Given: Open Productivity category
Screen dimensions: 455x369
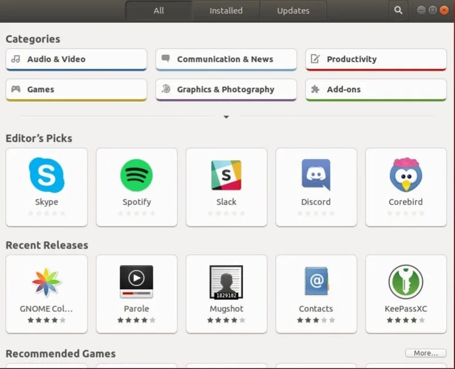Looking at the screenshot, I should 376,59.
